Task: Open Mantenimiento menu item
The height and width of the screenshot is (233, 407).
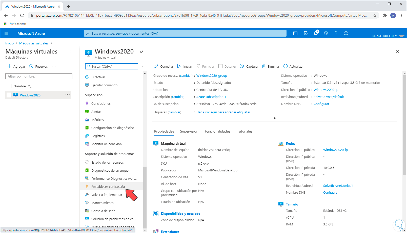Action: click(x=102, y=203)
